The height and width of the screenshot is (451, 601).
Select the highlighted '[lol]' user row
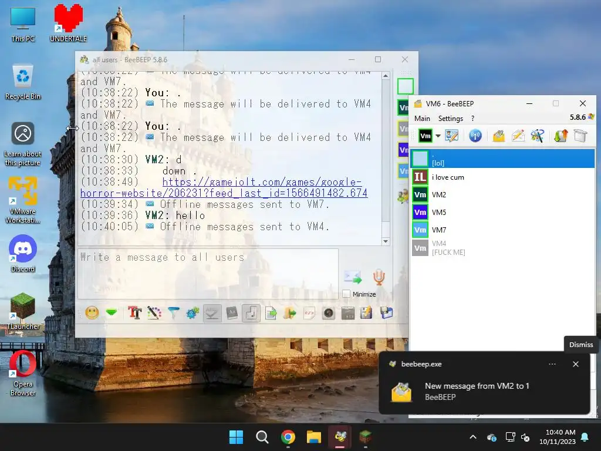click(x=502, y=159)
